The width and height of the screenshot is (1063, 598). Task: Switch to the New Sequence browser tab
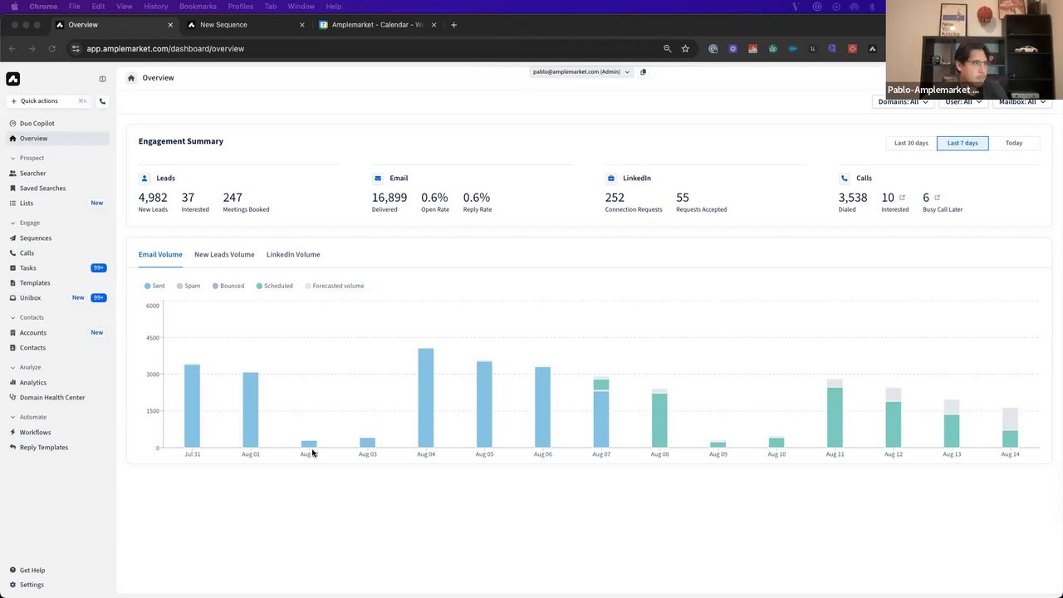pos(246,25)
